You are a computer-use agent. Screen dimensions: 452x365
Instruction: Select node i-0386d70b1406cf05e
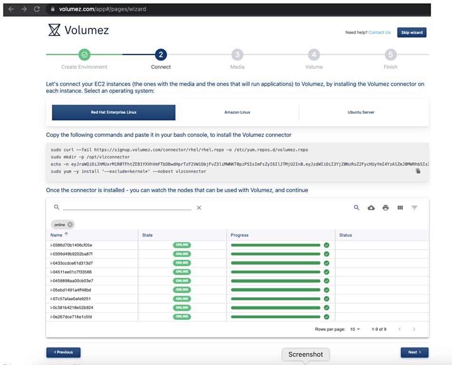71,245
